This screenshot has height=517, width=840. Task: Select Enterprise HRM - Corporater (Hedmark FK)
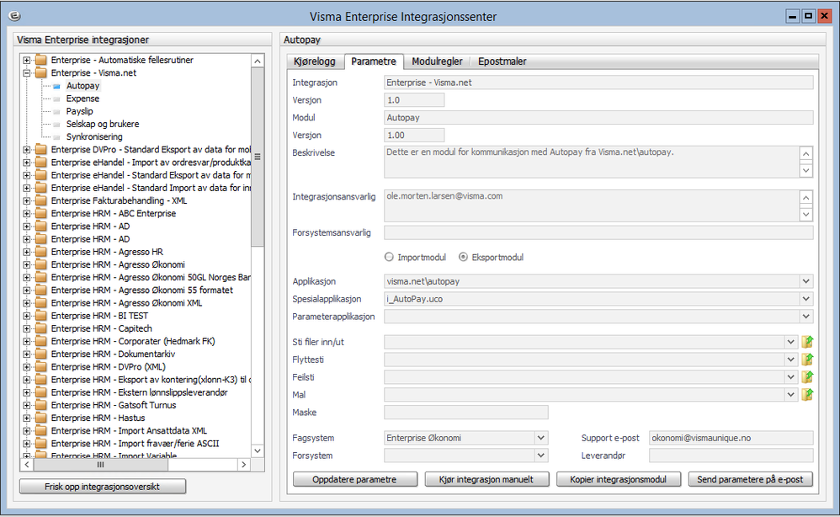[x=133, y=341]
